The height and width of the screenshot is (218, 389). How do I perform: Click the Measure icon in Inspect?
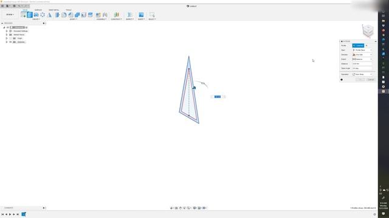pyautogui.click(x=129, y=15)
